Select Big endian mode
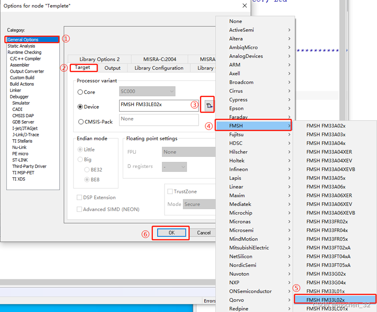Viewport: 377px width, 312px height. coord(80,159)
